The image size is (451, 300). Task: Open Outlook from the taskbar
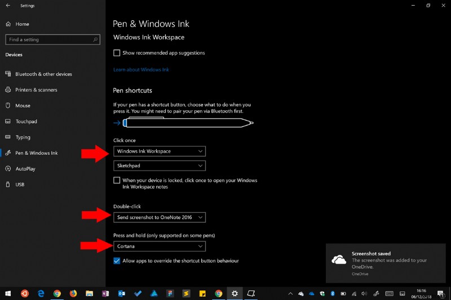pos(122,293)
